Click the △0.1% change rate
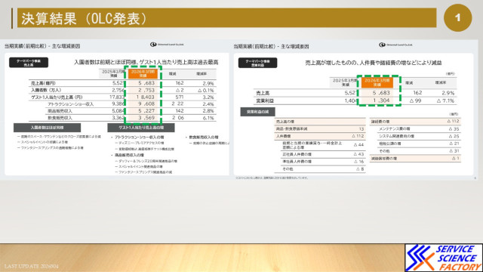The width and height of the screenshot is (483, 272). click(x=206, y=91)
